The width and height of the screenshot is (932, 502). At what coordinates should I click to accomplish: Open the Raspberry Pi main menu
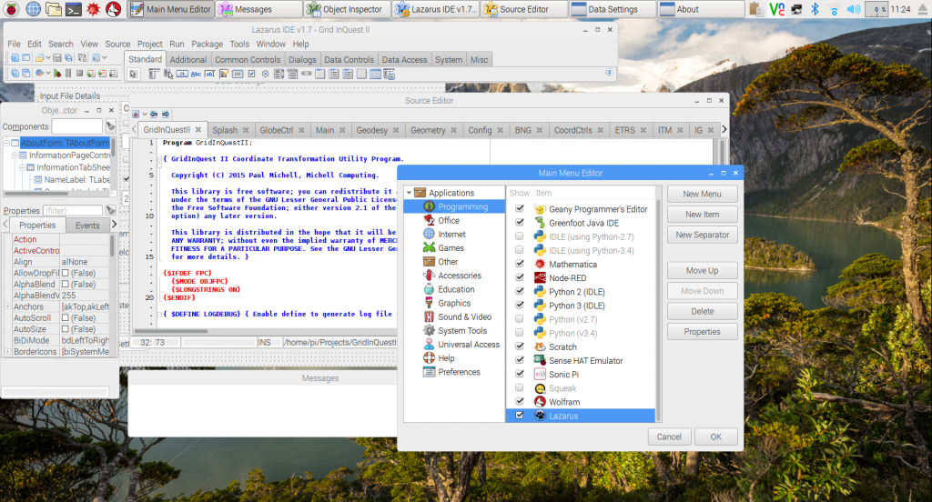11,9
